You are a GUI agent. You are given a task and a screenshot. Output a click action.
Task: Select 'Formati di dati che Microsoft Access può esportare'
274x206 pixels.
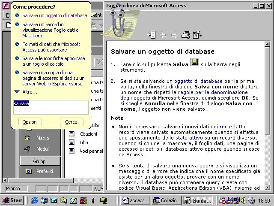click(x=51, y=47)
